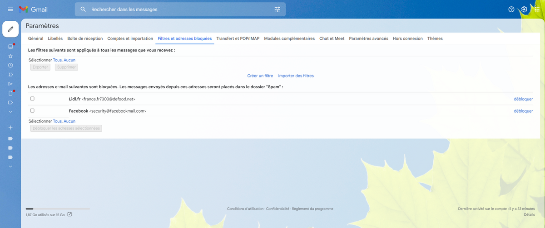Unblock Lidl.fr via its débloquer link
This screenshot has height=228, width=545.
coord(524,99)
